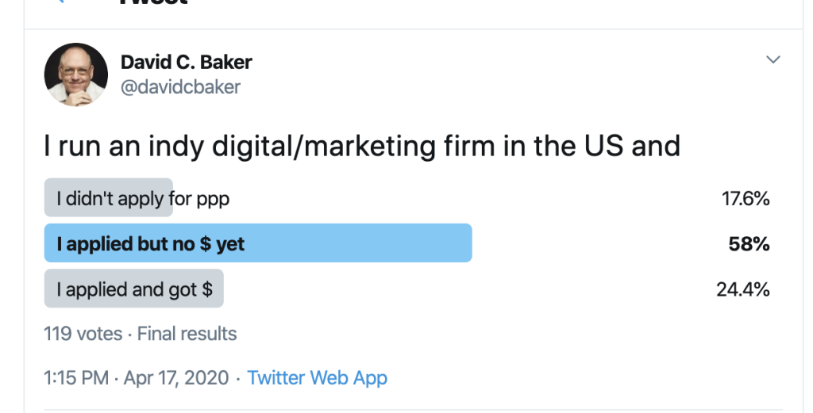Image resolution: width=813 pixels, height=413 pixels.
Task: Click the David C. Baker display name
Action: [186, 62]
